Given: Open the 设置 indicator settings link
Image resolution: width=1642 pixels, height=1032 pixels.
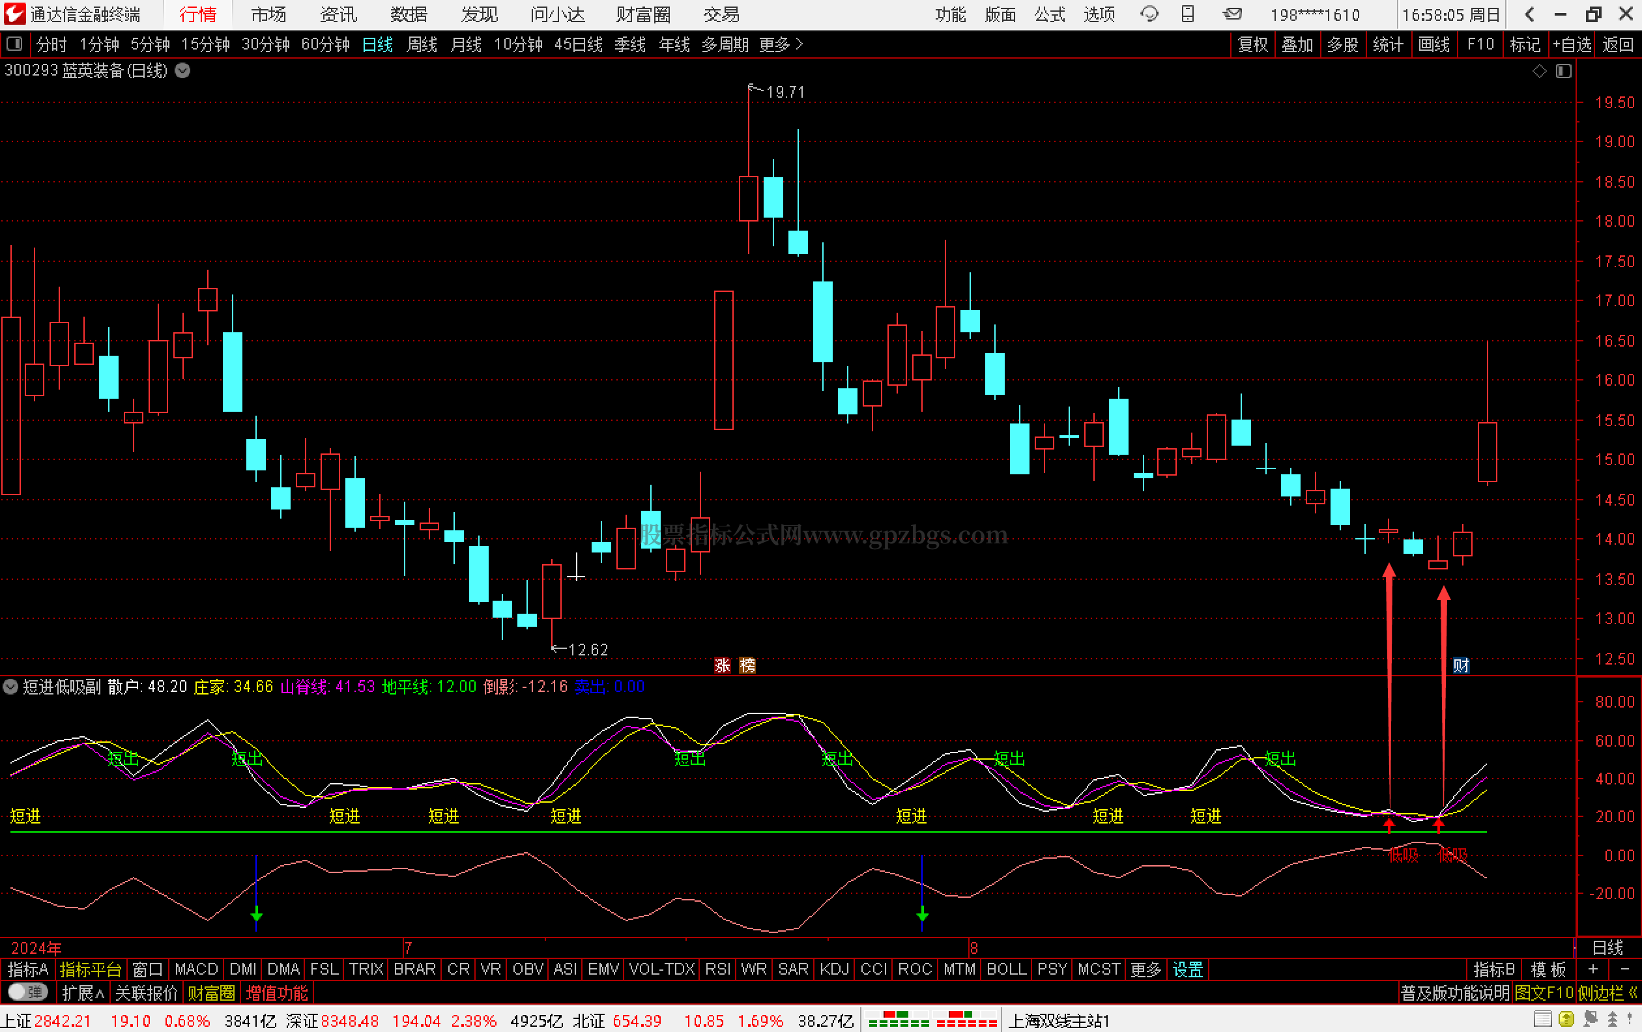Looking at the screenshot, I should (1187, 969).
